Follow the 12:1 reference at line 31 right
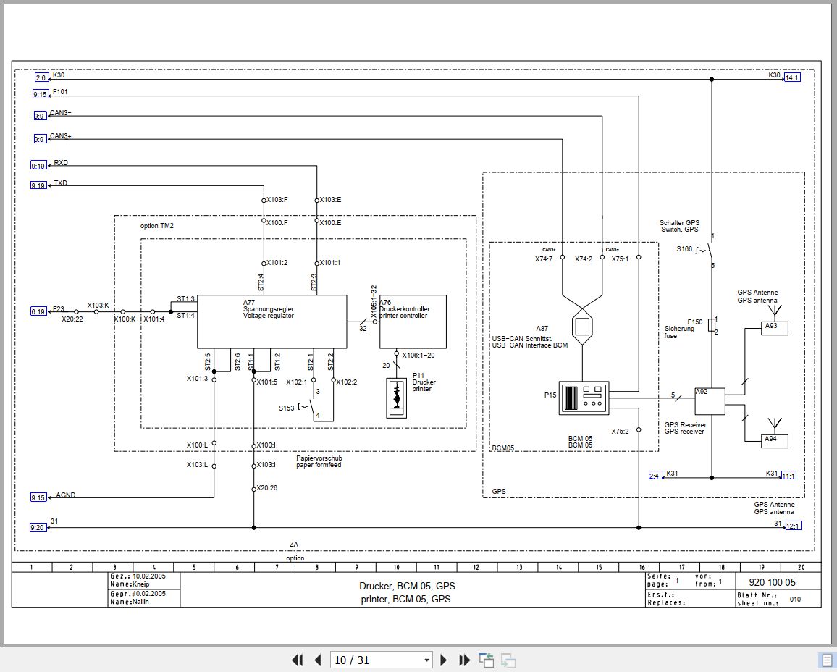The height and width of the screenshot is (672, 837). click(x=793, y=526)
